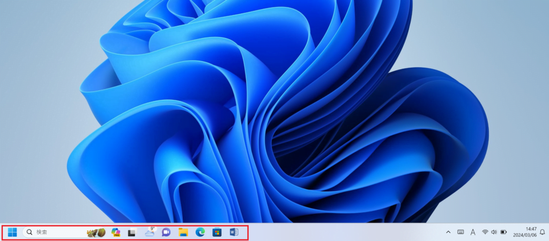The image size is (549, 241).
Task: Open the Copilot preview icon
Action: coord(116,232)
